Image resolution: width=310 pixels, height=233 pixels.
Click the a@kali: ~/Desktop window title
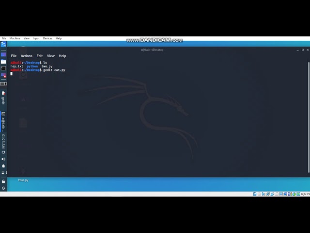(152, 50)
